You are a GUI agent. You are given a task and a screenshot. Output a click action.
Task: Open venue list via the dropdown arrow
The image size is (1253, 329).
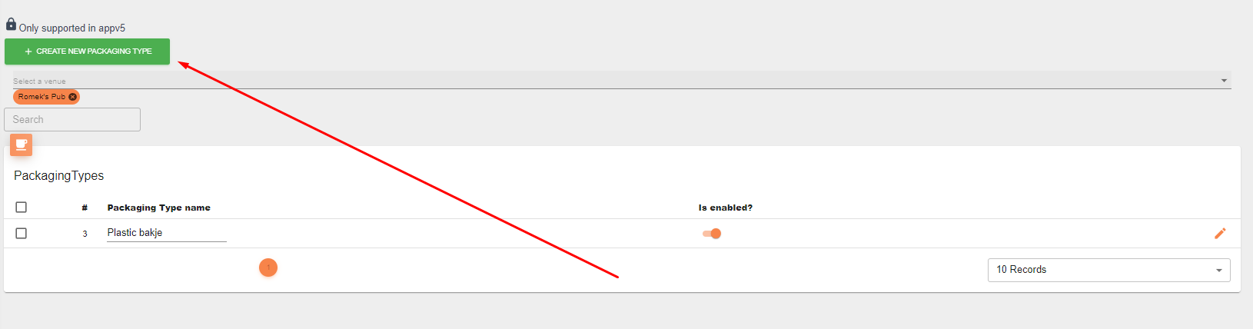(x=1224, y=81)
